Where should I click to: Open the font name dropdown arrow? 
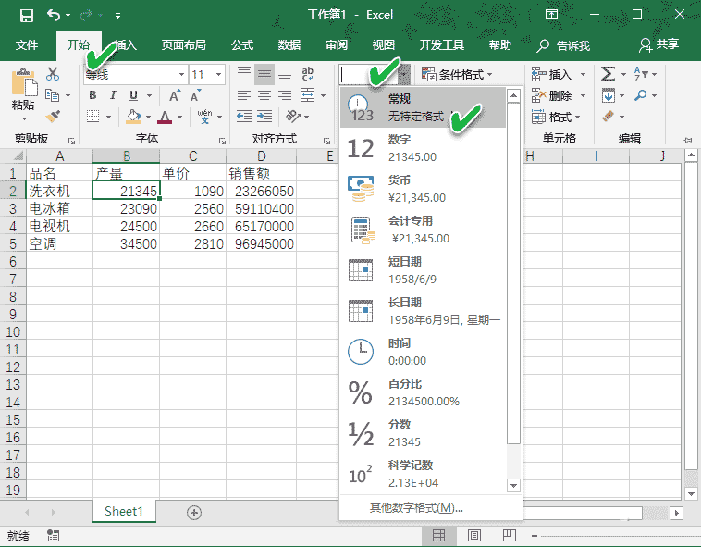(181, 74)
